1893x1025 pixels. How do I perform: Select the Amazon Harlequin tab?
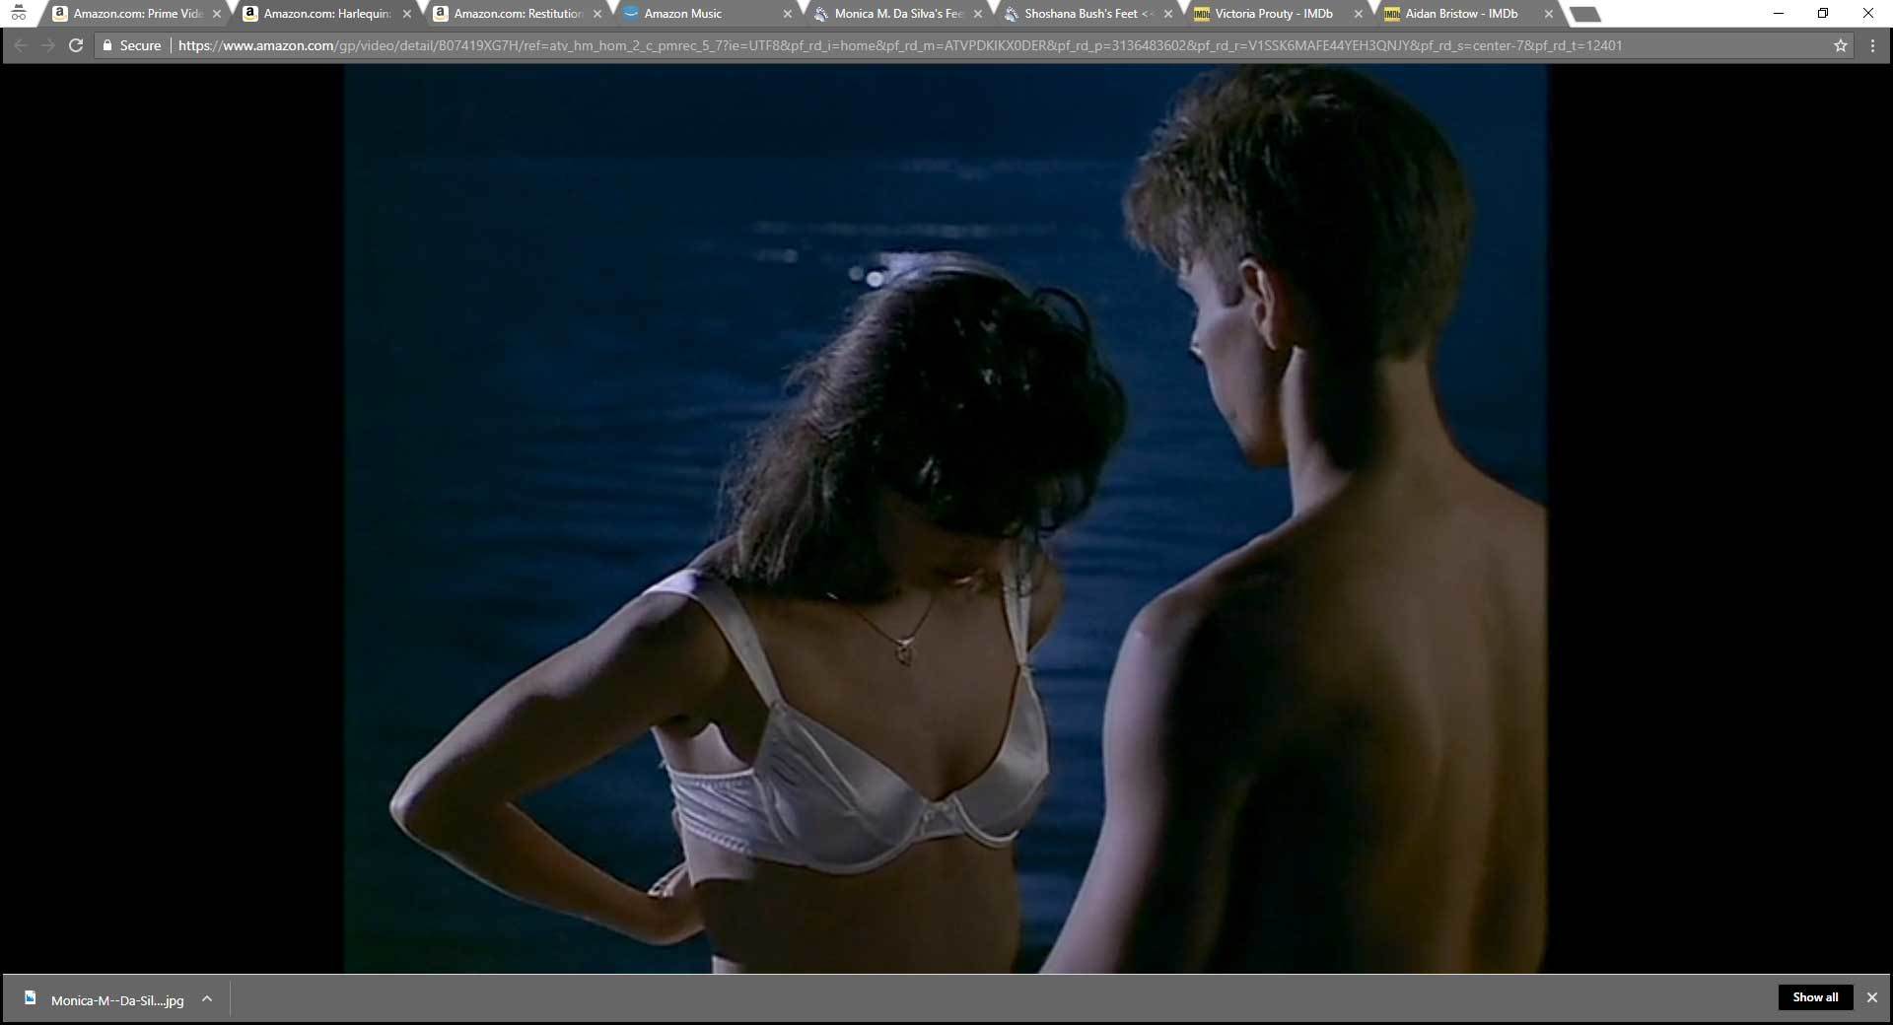[326, 14]
